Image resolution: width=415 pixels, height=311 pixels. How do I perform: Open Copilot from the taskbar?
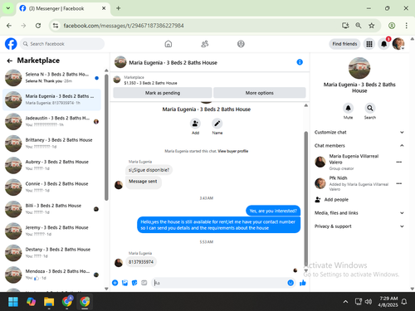pyautogui.click(x=31, y=302)
